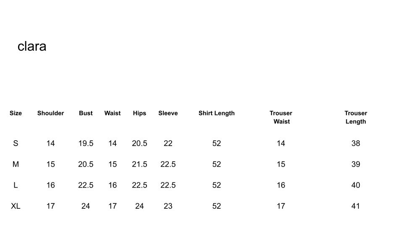Select the sleeve value 23 in XL row
Image resolution: width=403 pixels, height=226 pixels.
point(168,206)
